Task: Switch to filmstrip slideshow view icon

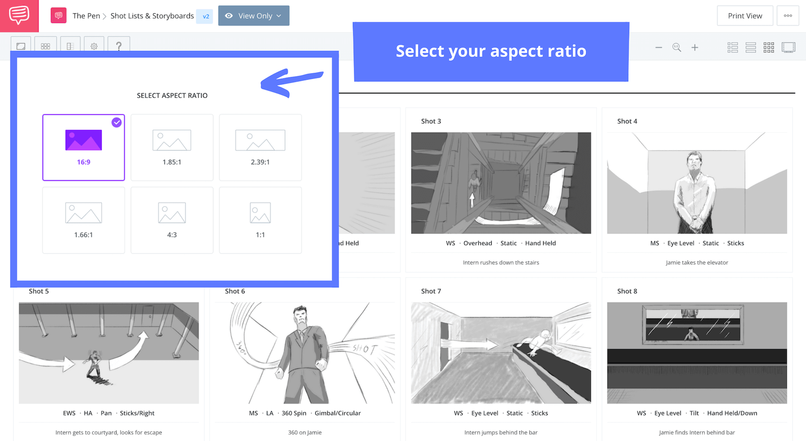Action: (789, 47)
